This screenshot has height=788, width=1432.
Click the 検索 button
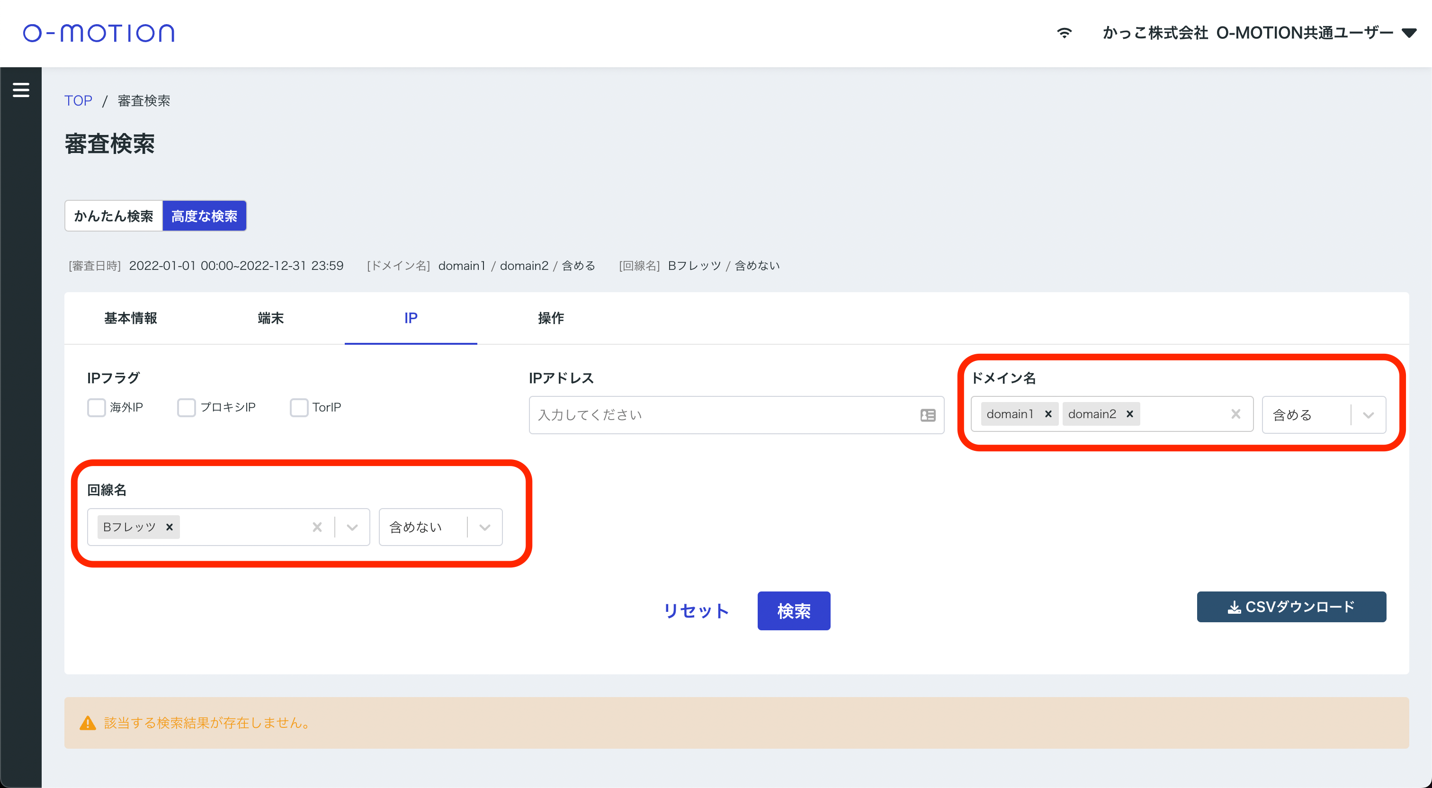tap(793, 610)
